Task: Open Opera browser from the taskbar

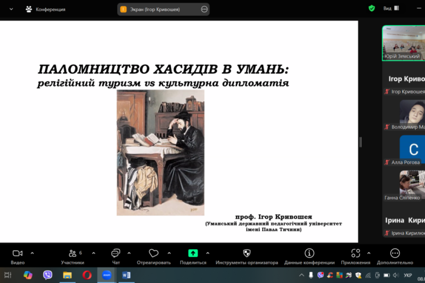Action: pos(87,275)
